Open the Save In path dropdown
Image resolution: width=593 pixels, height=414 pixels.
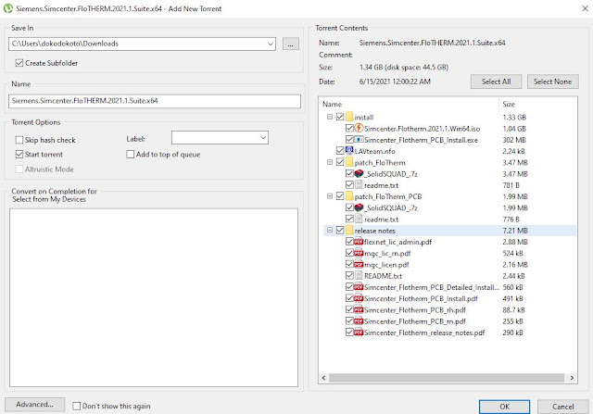[x=270, y=44]
